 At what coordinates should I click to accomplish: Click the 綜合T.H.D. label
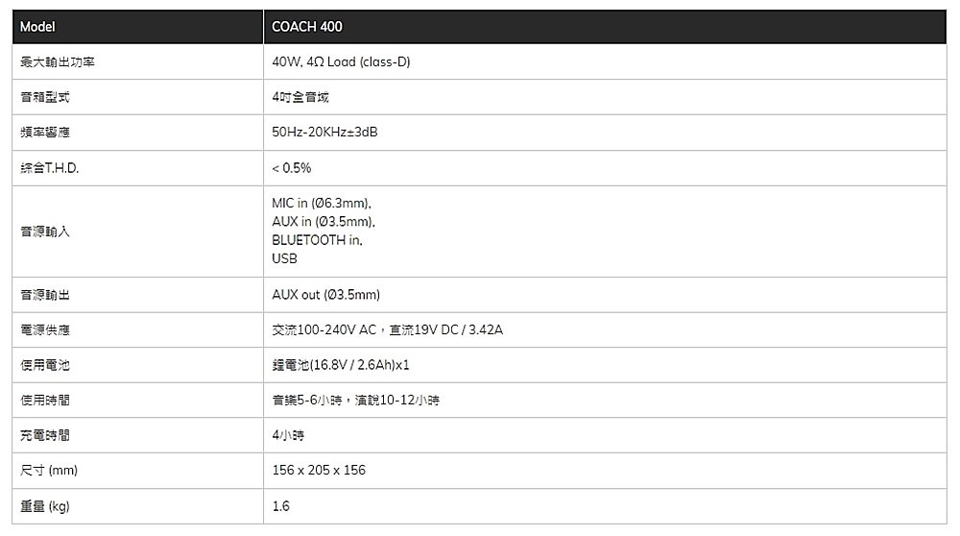49,168
